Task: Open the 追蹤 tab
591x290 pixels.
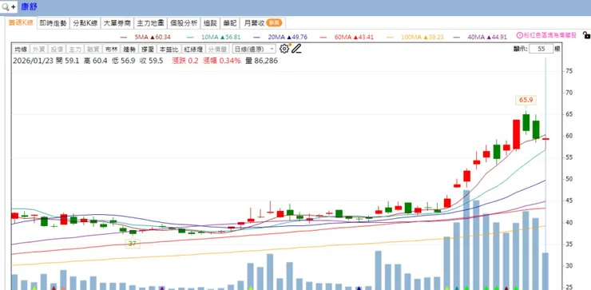Action: click(210, 23)
